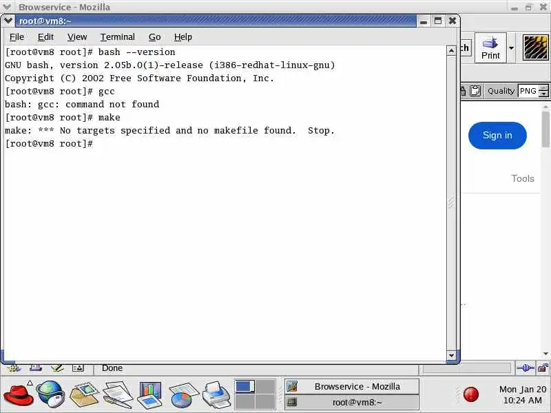Open the File menu in terminal

[17, 37]
